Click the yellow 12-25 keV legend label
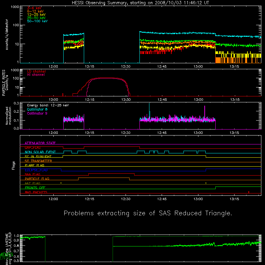 [36, 15]
